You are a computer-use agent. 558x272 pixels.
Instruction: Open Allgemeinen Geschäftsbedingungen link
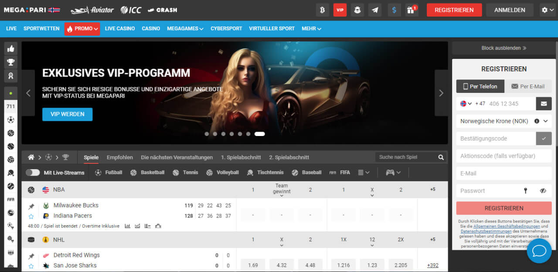[x=507, y=226]
